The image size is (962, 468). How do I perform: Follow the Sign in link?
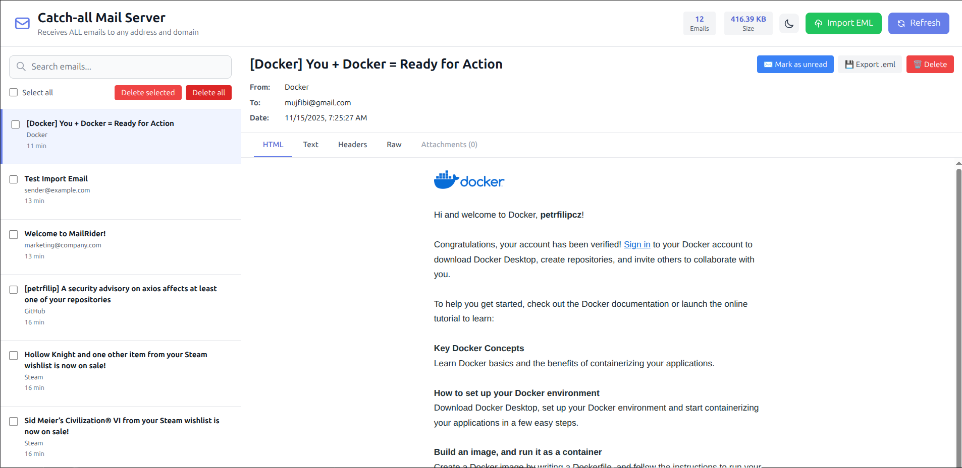[x=637, y=244]
